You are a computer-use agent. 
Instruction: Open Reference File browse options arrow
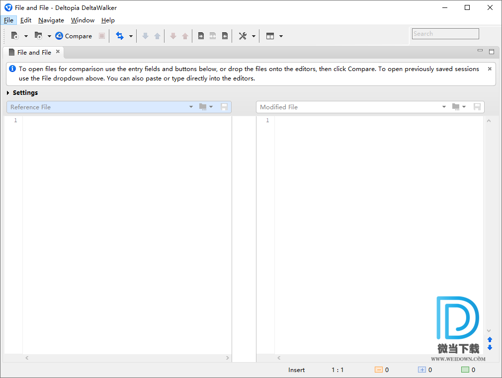(x=211, y=107)
